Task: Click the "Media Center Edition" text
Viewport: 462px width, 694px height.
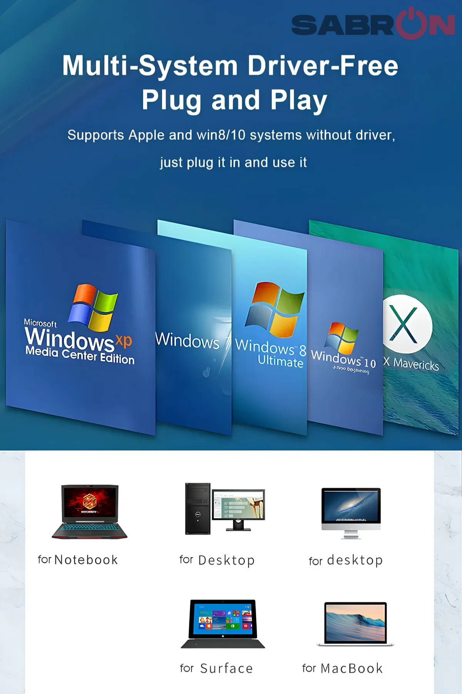Action: [80, 355]
